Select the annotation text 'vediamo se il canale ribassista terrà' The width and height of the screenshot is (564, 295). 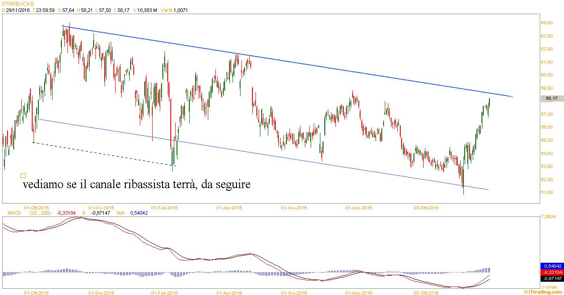110,184
